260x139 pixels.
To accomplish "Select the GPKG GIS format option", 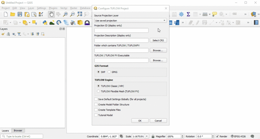I will pyautogui.click(x=109, y=72).
